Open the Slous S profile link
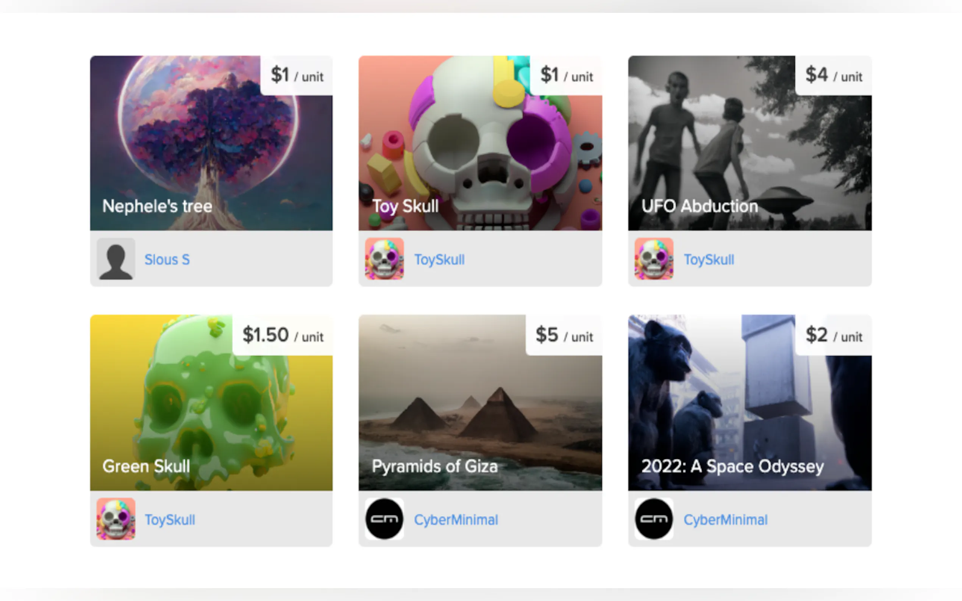This screenshot has width=962, height=601. click(167, 260)
